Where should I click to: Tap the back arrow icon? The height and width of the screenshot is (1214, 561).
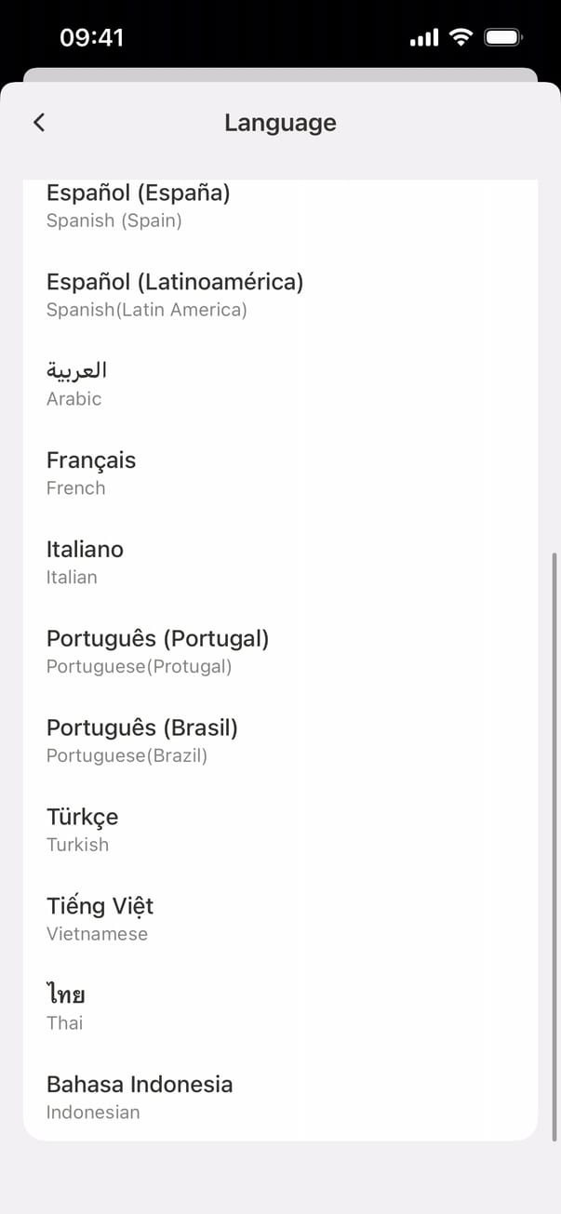39,123
